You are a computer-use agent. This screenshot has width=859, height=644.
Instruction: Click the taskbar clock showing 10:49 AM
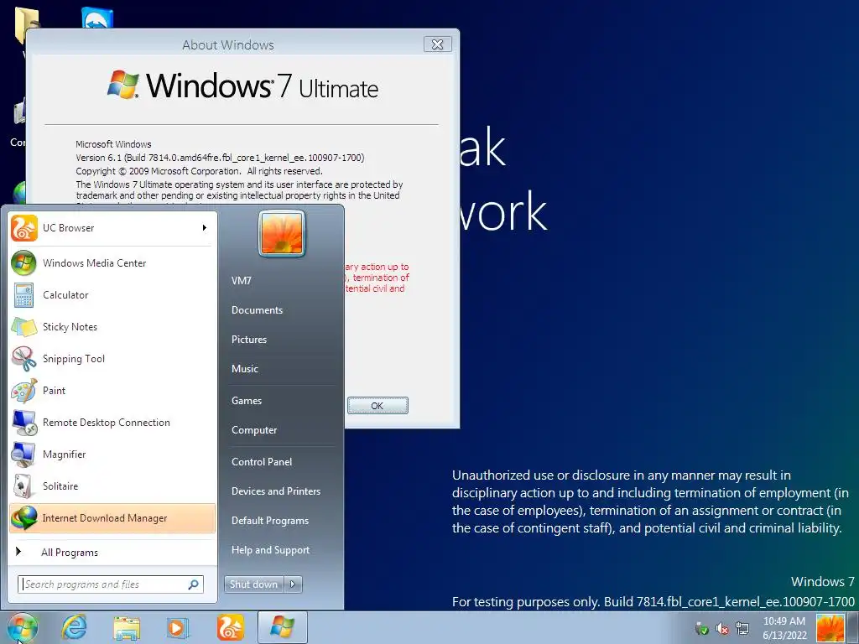coord(784,628)
